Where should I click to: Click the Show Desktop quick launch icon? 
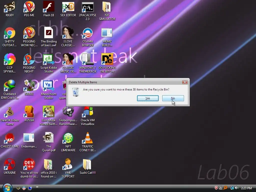[x=30, y=188]
